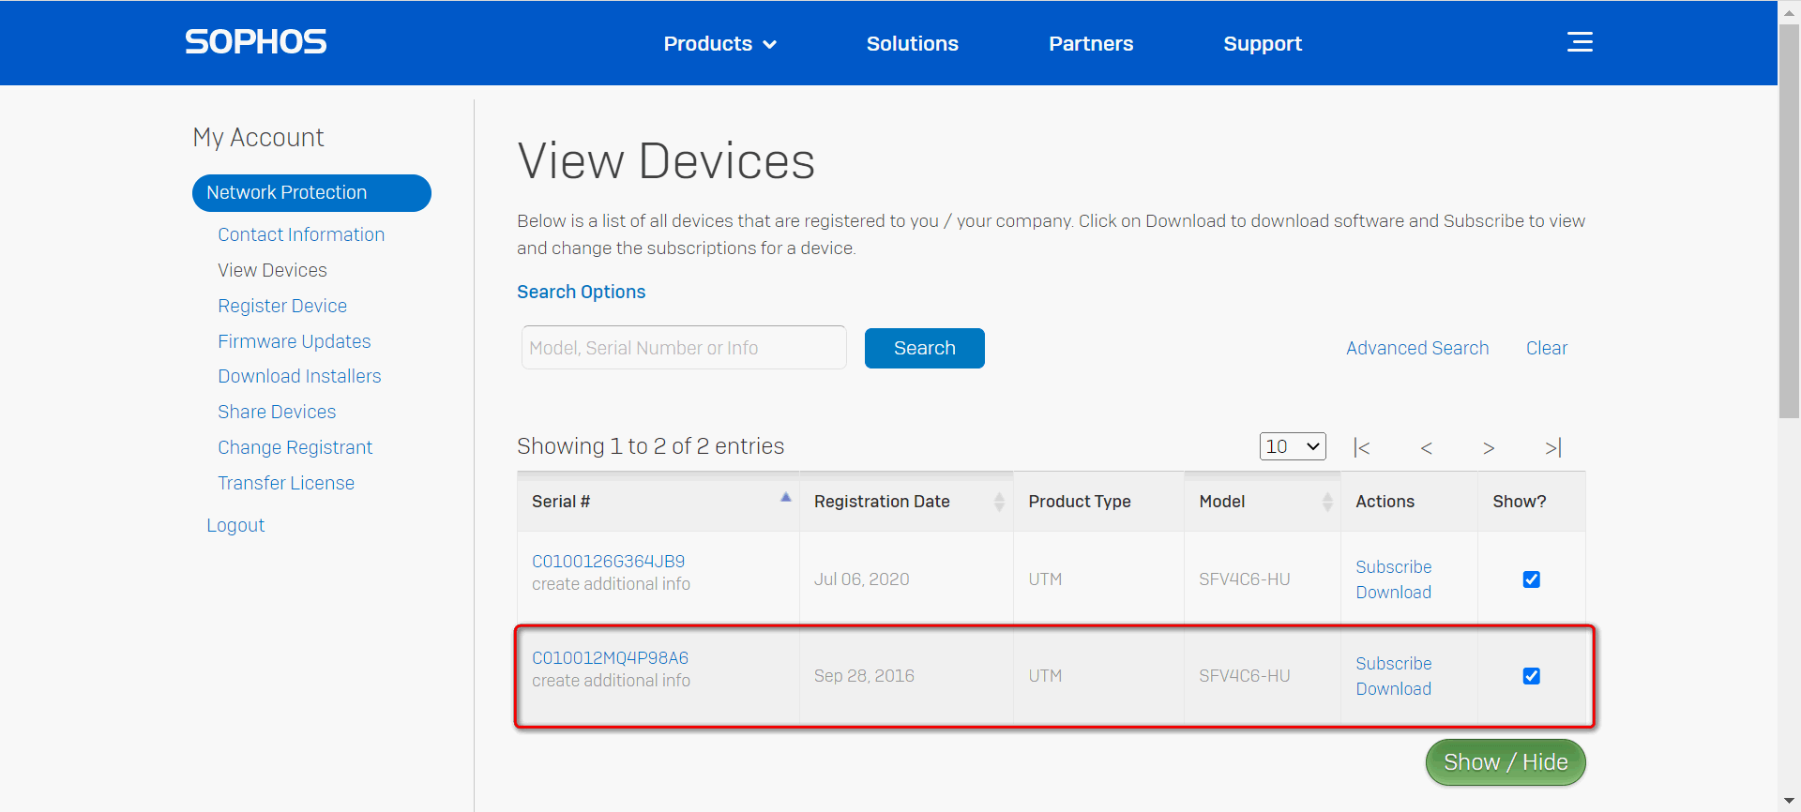
Task: Click create additional info under C010012MQ4P98A6
Action: (x=611, y=681)
